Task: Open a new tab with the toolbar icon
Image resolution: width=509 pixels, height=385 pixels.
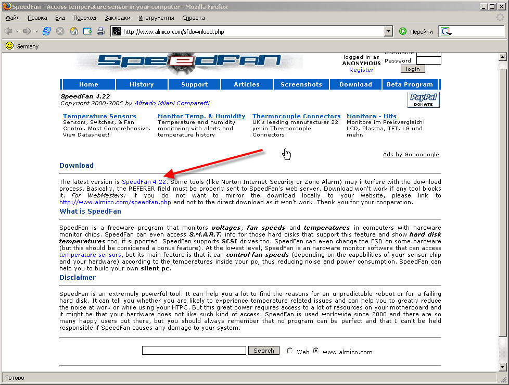Action: pyautogui.click(x=87, y=31)
